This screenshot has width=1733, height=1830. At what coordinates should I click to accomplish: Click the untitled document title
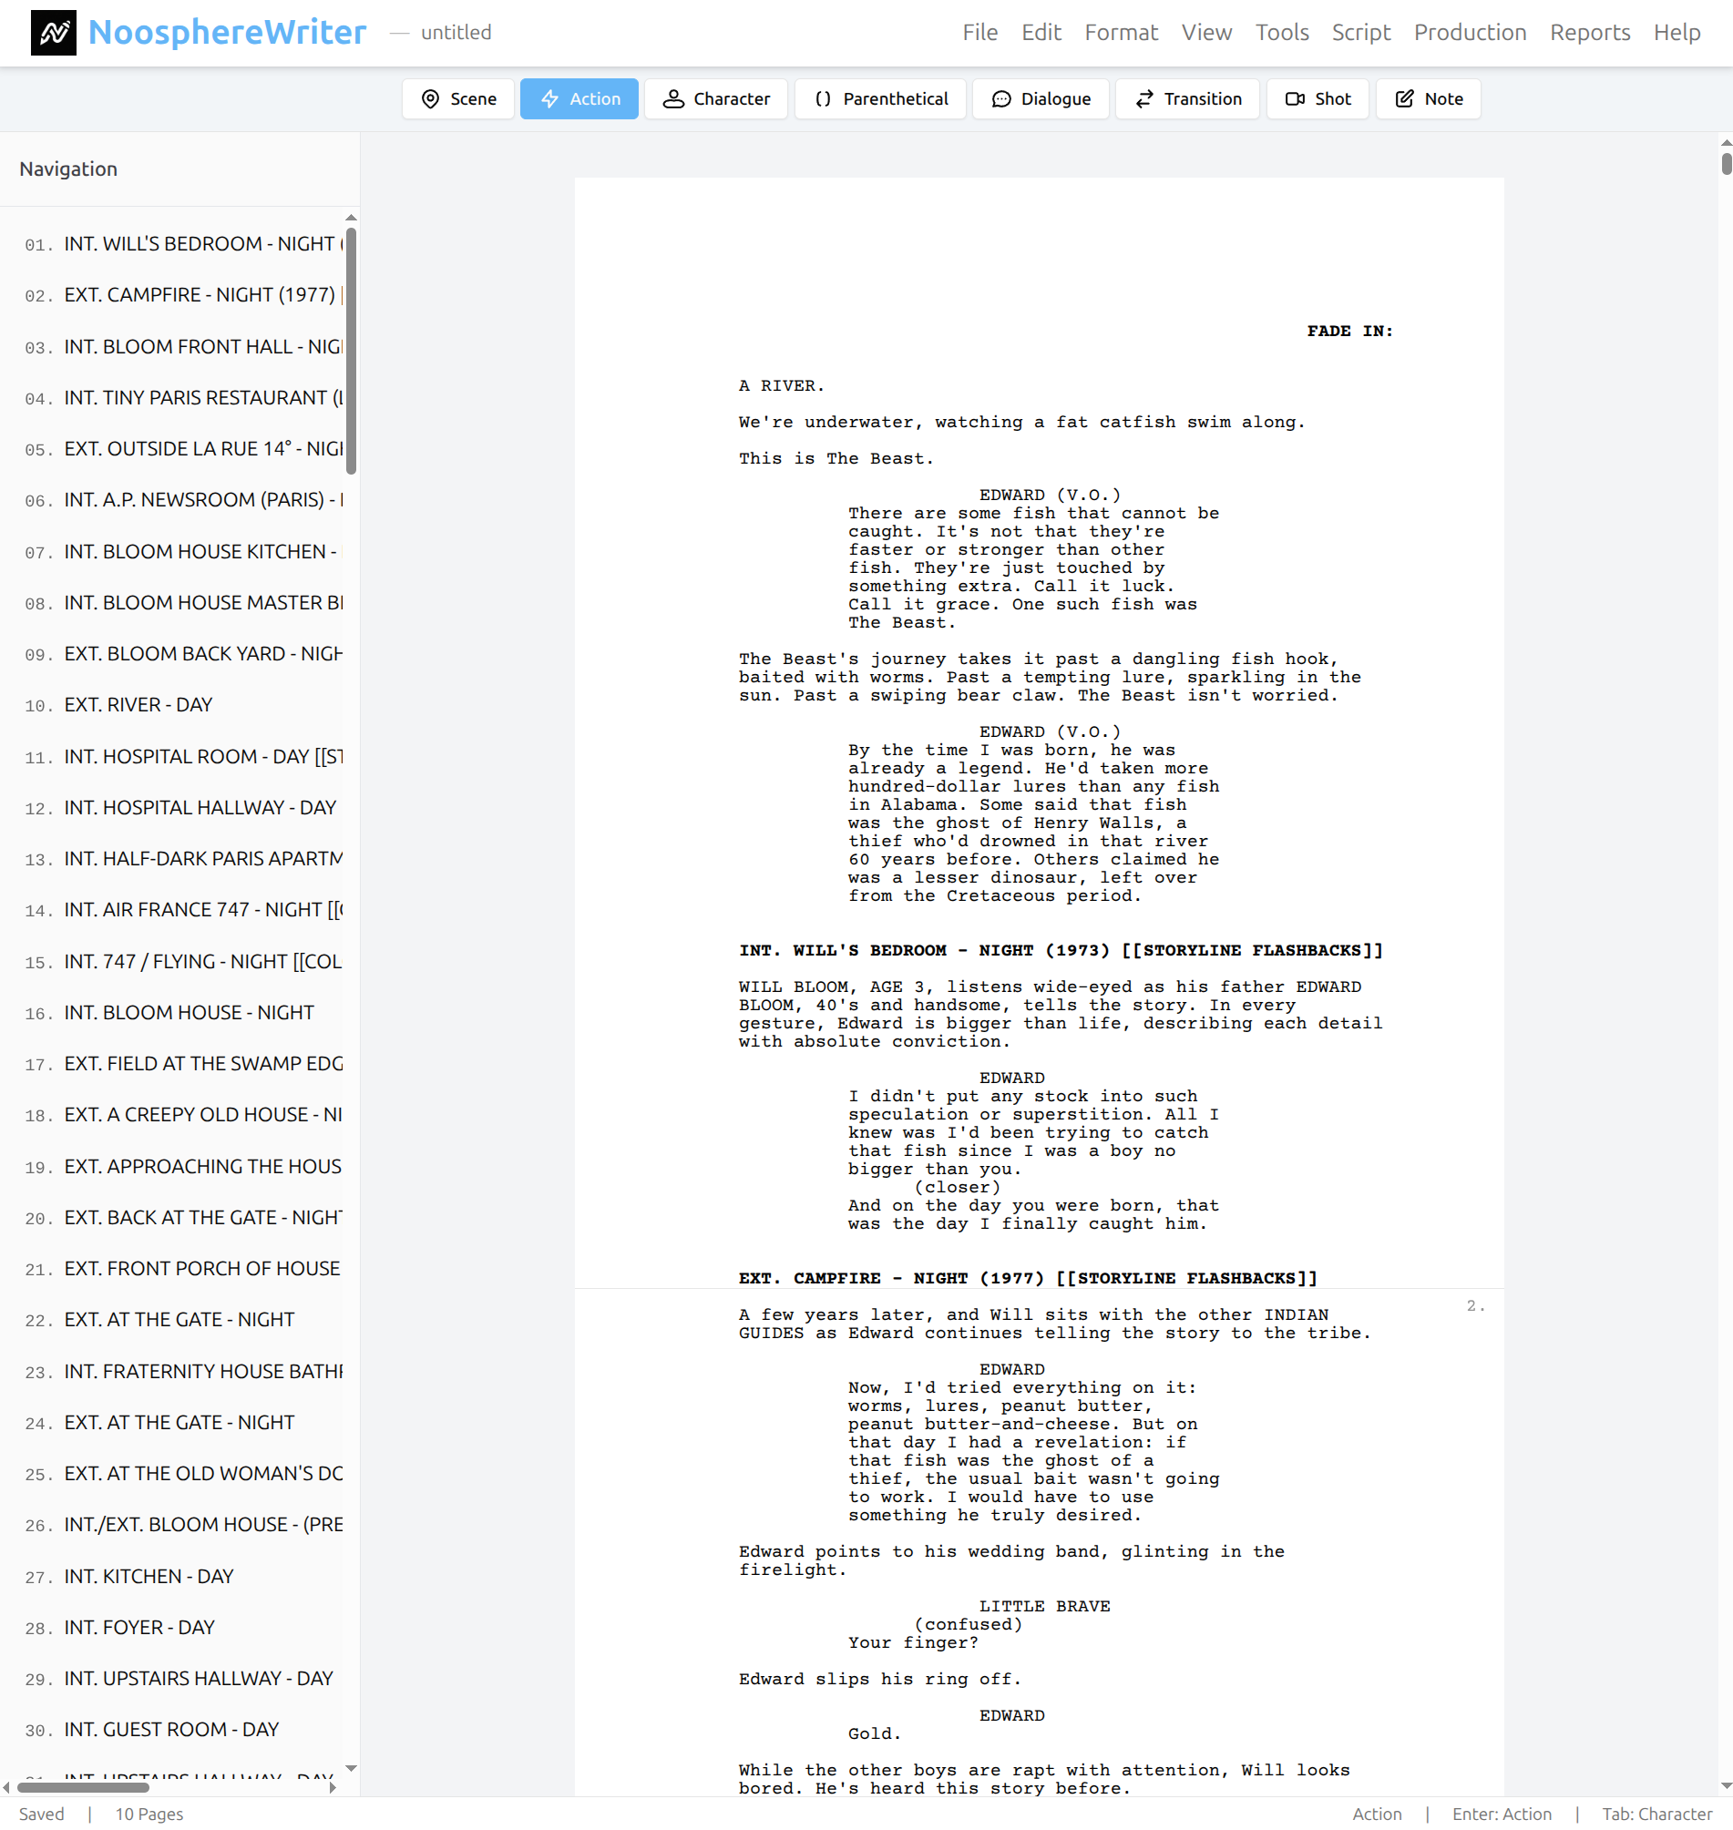(x=456, y=32)
